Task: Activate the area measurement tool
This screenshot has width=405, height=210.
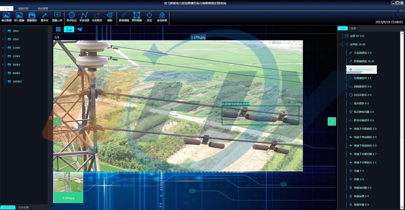Action: click(137, 17)
